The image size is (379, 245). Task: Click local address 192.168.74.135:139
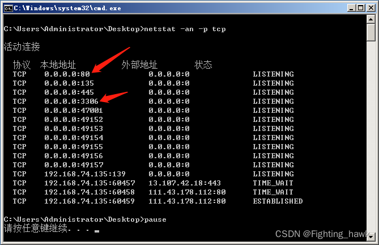coord(85,174)
